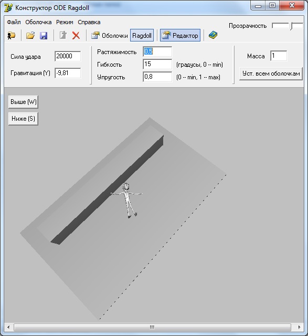
Task: Toggle the Редактор mode button
Action: click(180, 35)
